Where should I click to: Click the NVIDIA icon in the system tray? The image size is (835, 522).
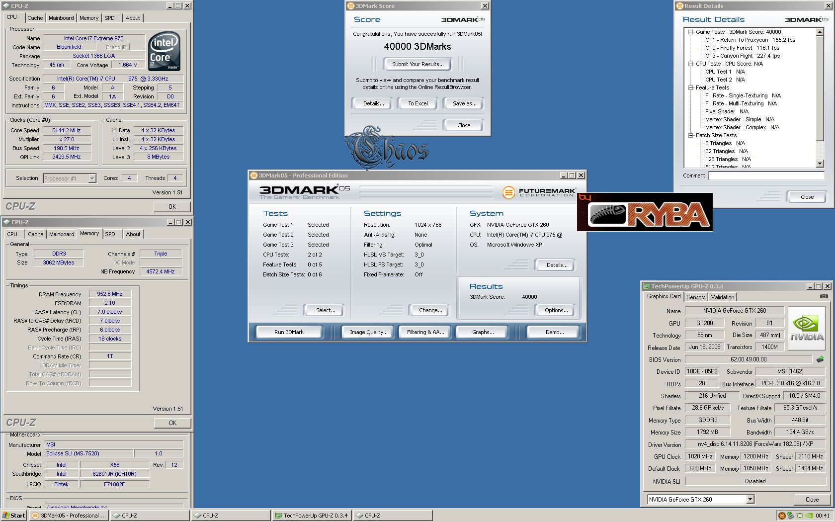[809, 516]
